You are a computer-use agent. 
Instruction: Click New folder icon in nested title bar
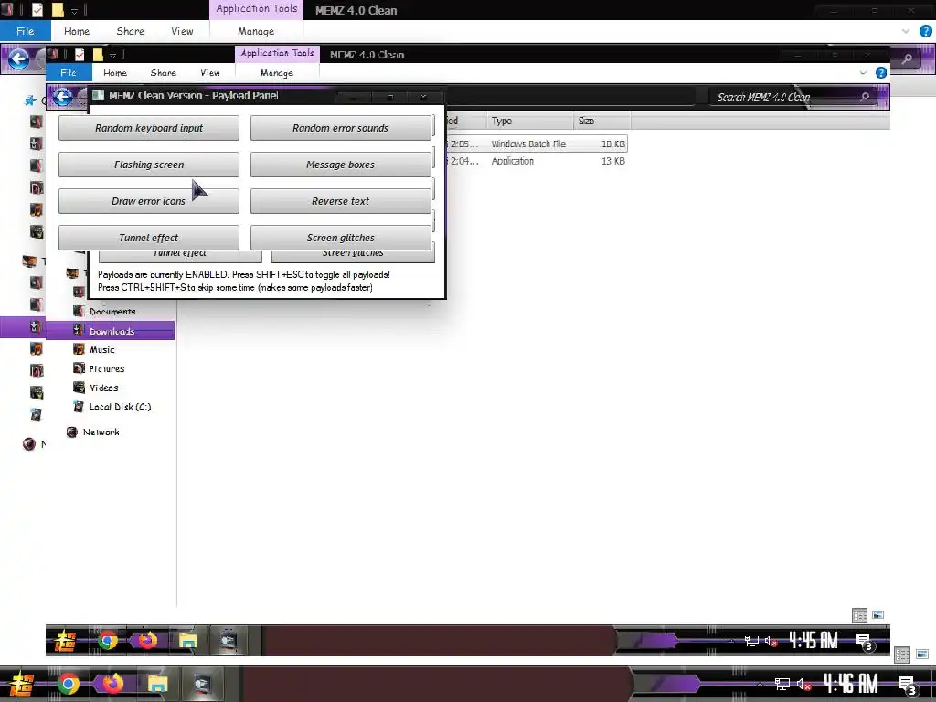coord(98,54)
